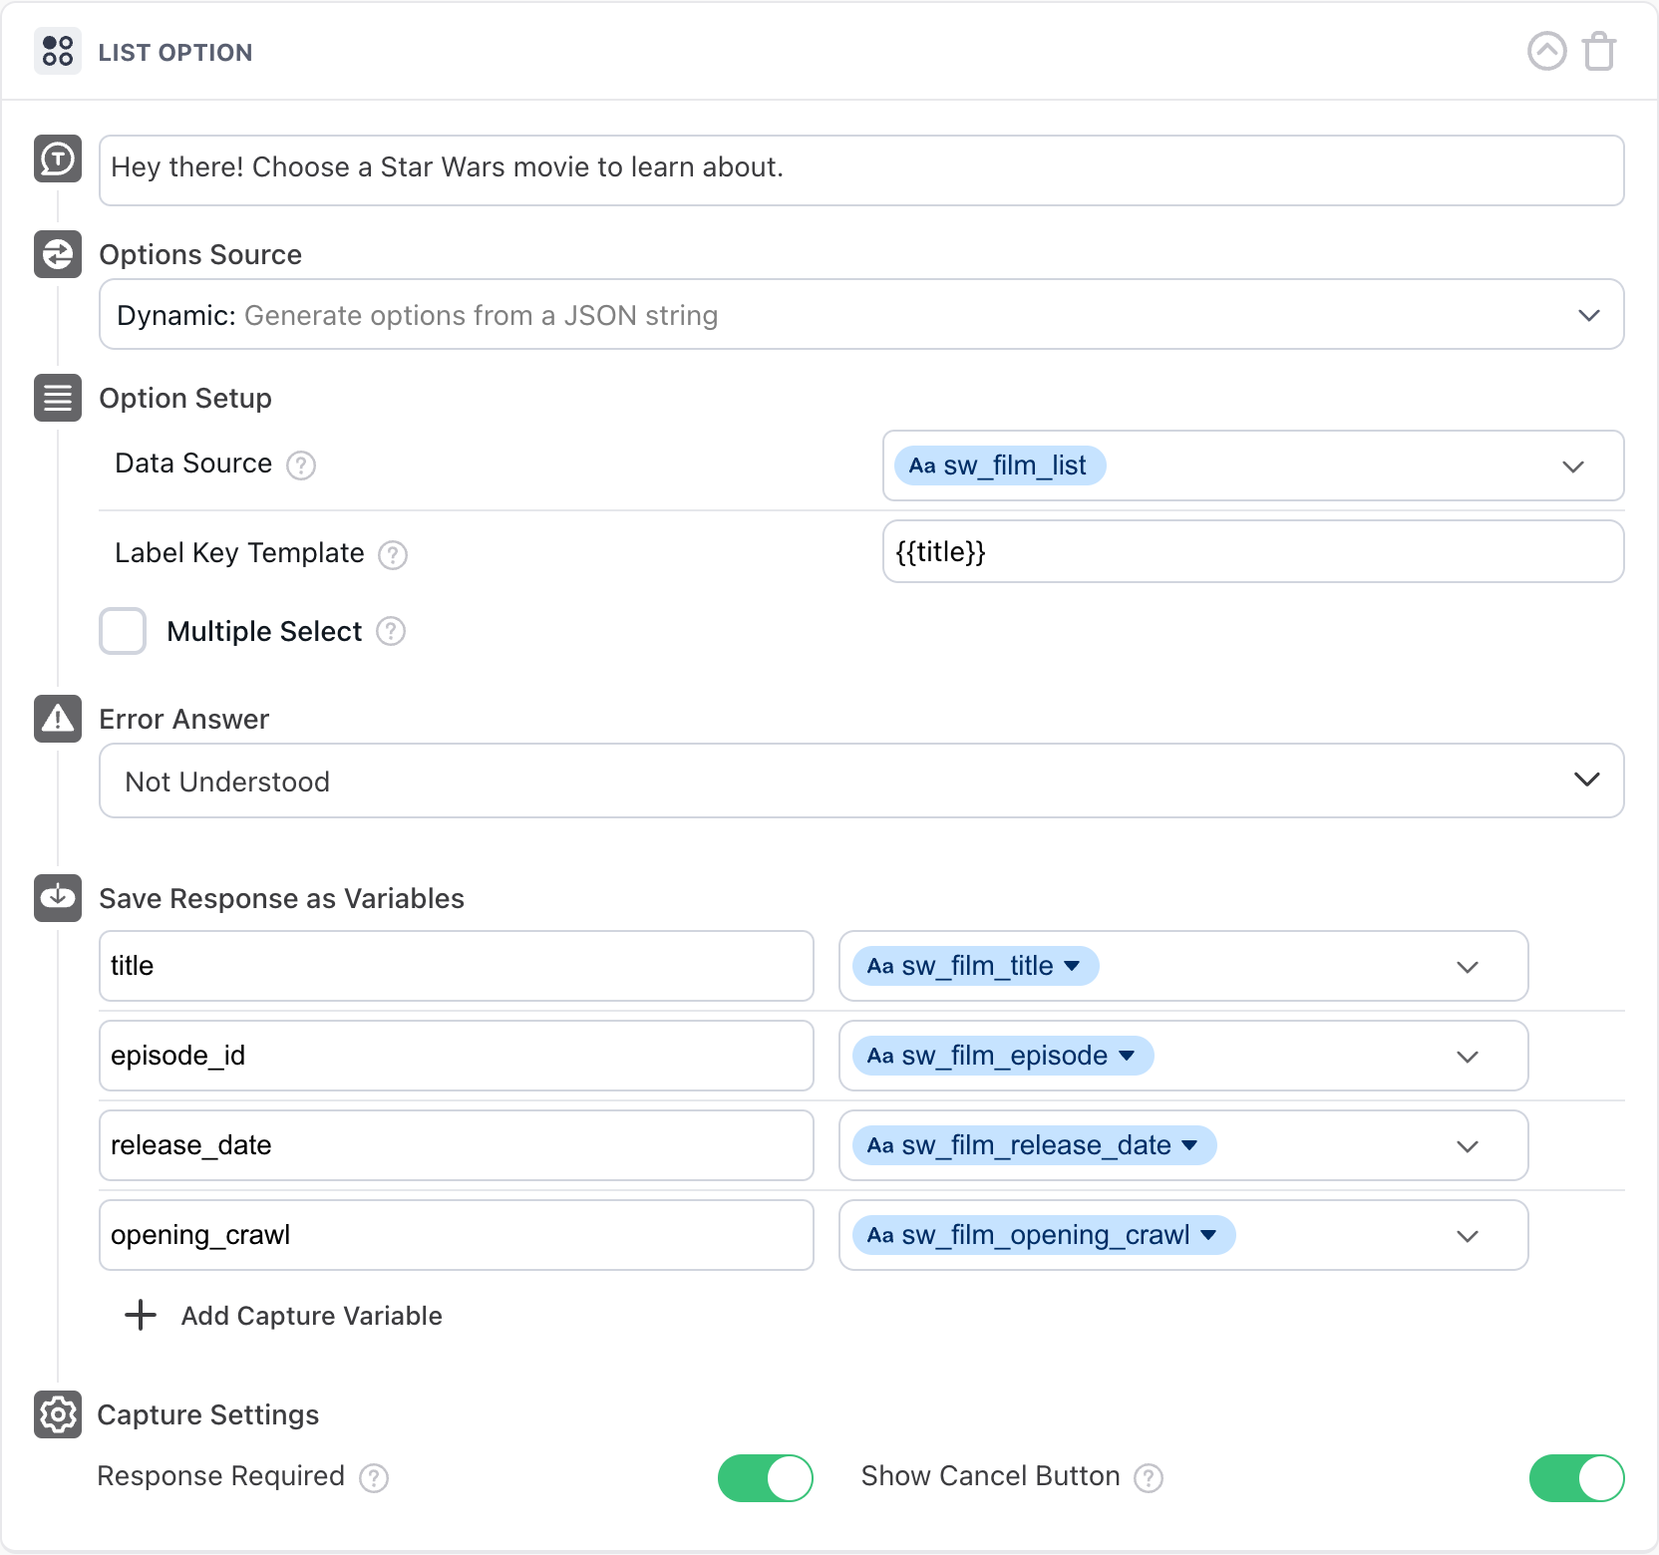Image resolution: width=1659 pixels, height=1555 pixels.
Task: Click the help icon next to Data Source
Action: click(301, 466)
